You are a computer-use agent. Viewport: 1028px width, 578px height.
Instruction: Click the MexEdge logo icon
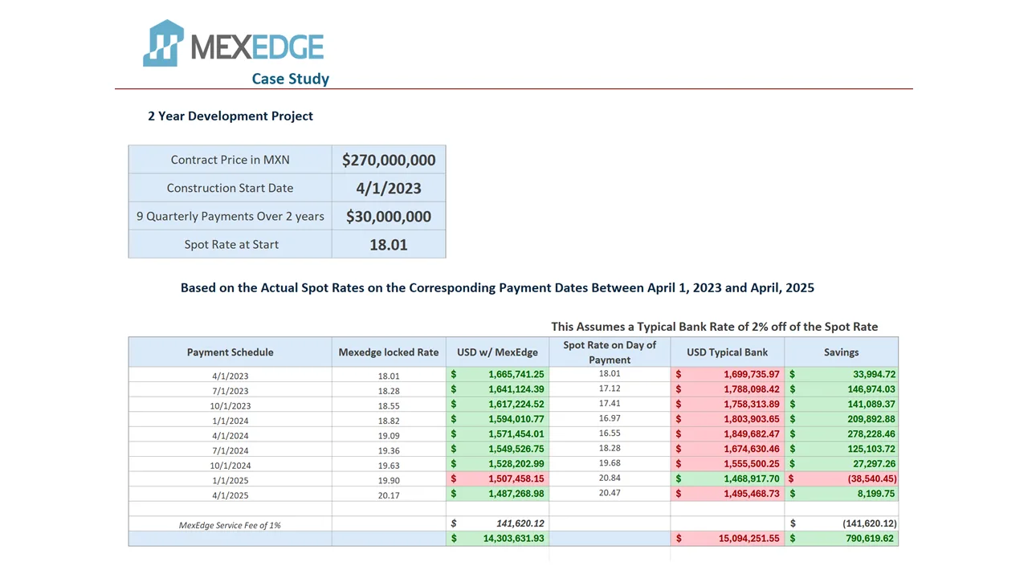(163, 43)
